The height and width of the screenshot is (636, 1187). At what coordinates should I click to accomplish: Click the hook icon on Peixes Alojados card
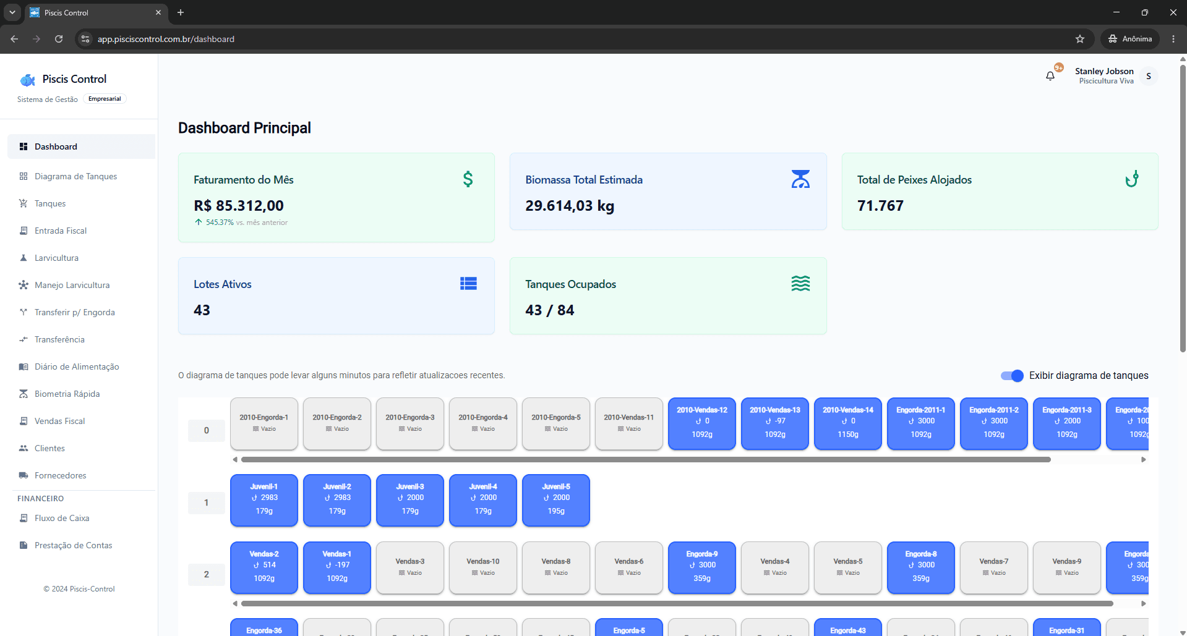[1132, 179]
